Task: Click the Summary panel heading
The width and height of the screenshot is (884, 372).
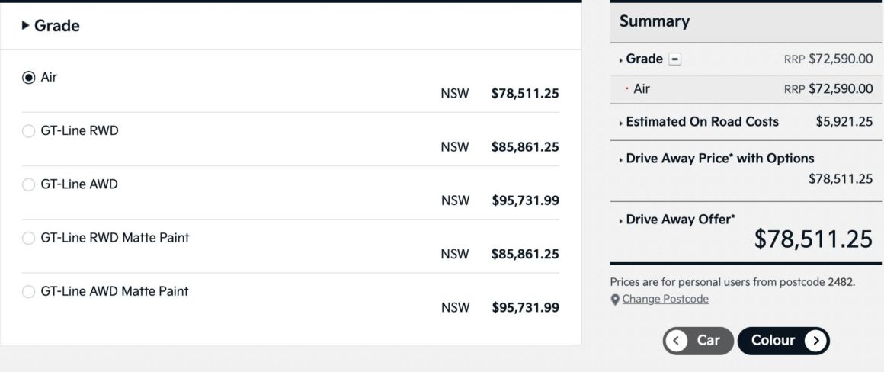Action: (655, 21)
